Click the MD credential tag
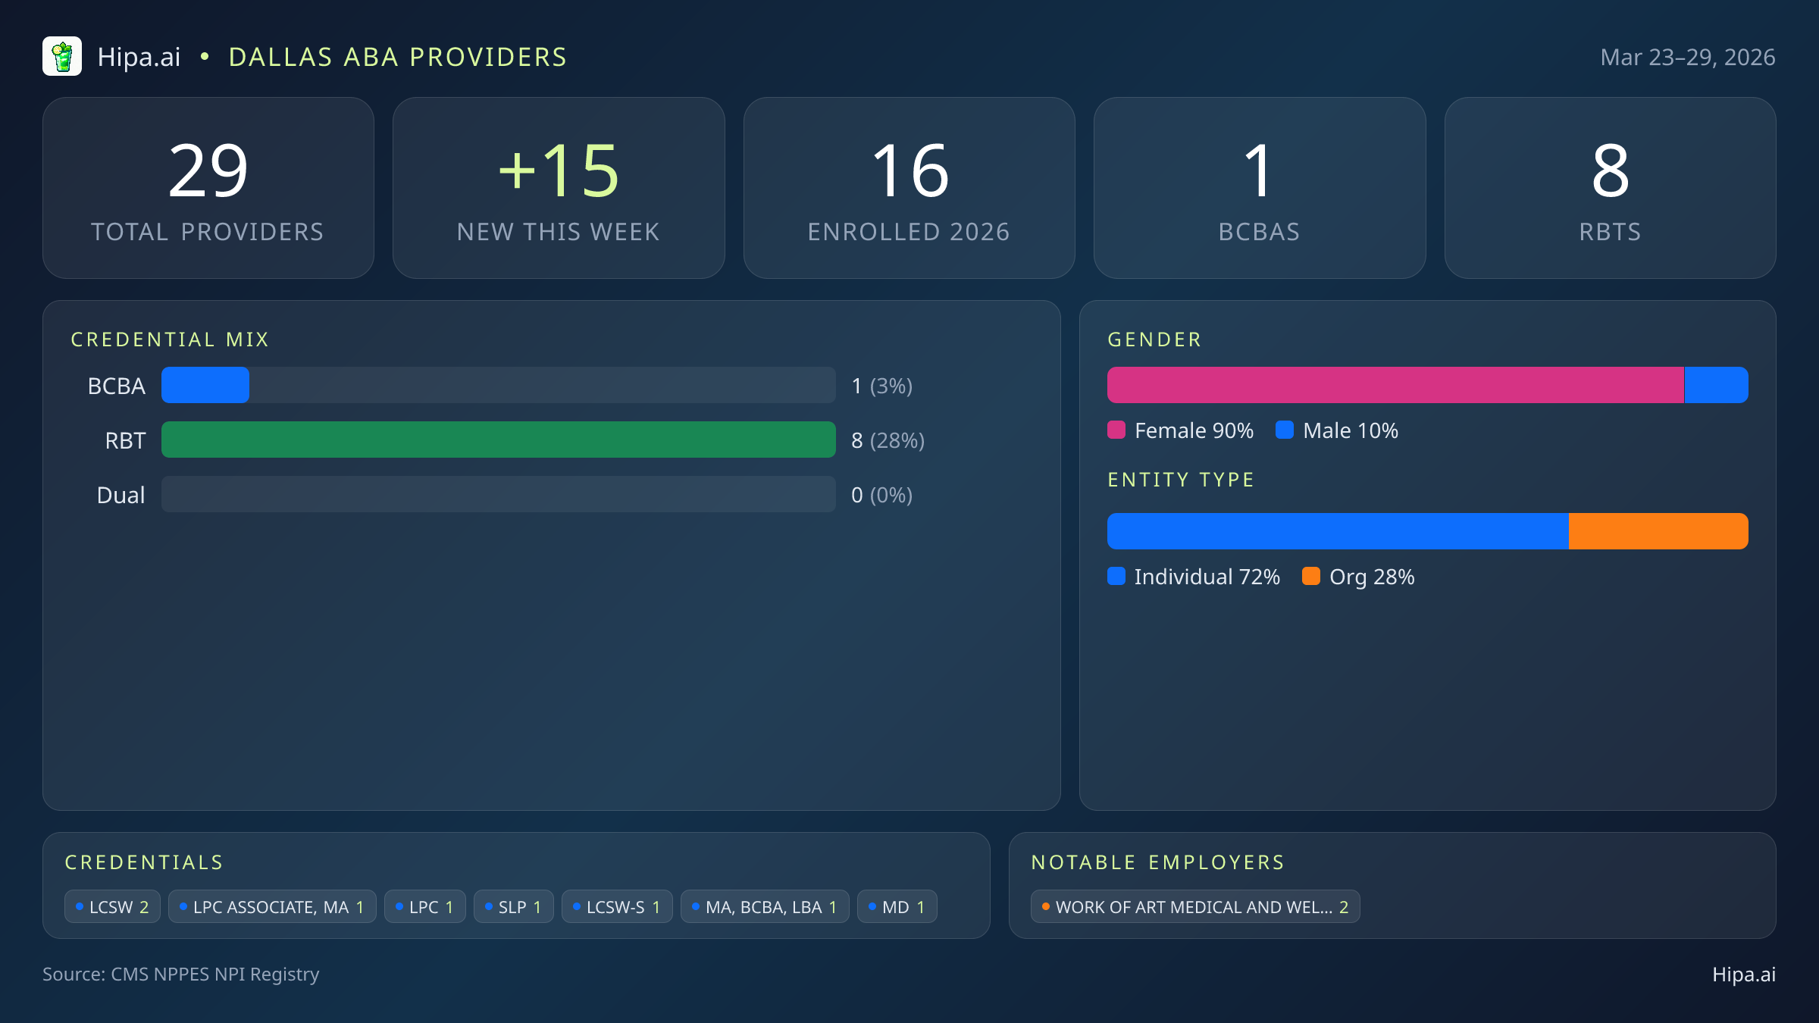This screenshot has width=1819, height=1023. coord(897,907)
